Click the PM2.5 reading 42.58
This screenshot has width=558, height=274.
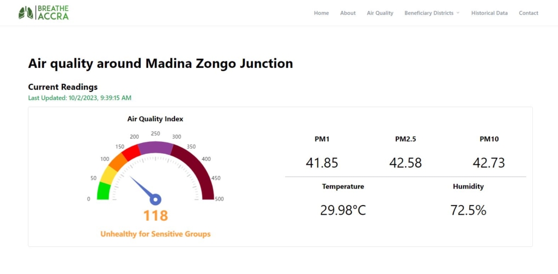click(405, 163)
